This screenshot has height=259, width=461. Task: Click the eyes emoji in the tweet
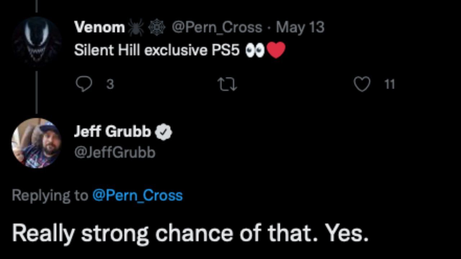(255, 51)
